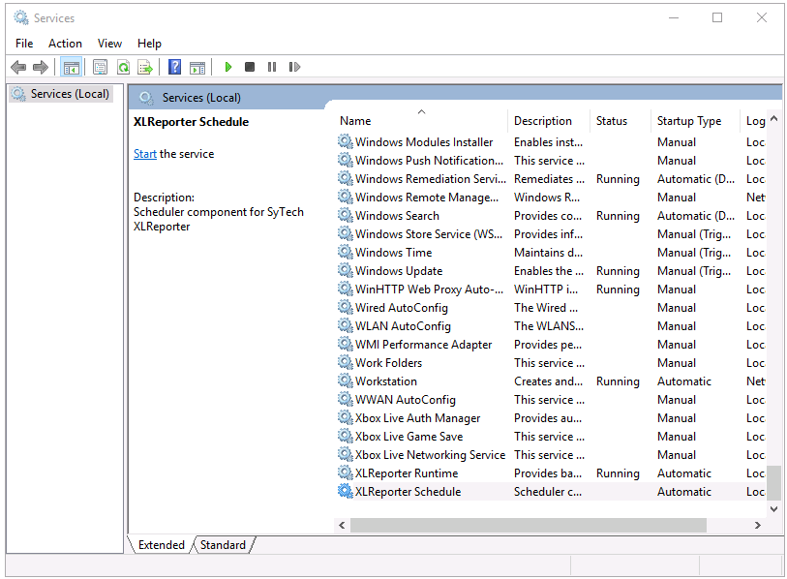Screen dimensions: 787x579
Task: Click the vertical scrollbar thumb
Action: point(774,482)
